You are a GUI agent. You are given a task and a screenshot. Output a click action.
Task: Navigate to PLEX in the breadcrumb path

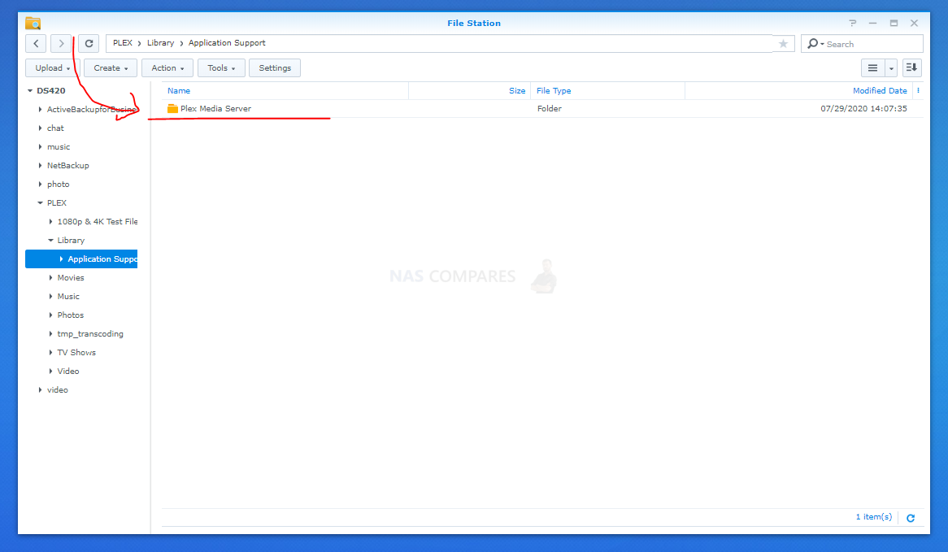[x=123, y=43]
